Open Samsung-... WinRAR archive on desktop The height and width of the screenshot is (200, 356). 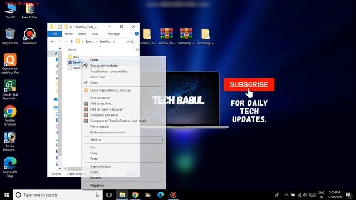pos(186,36)
